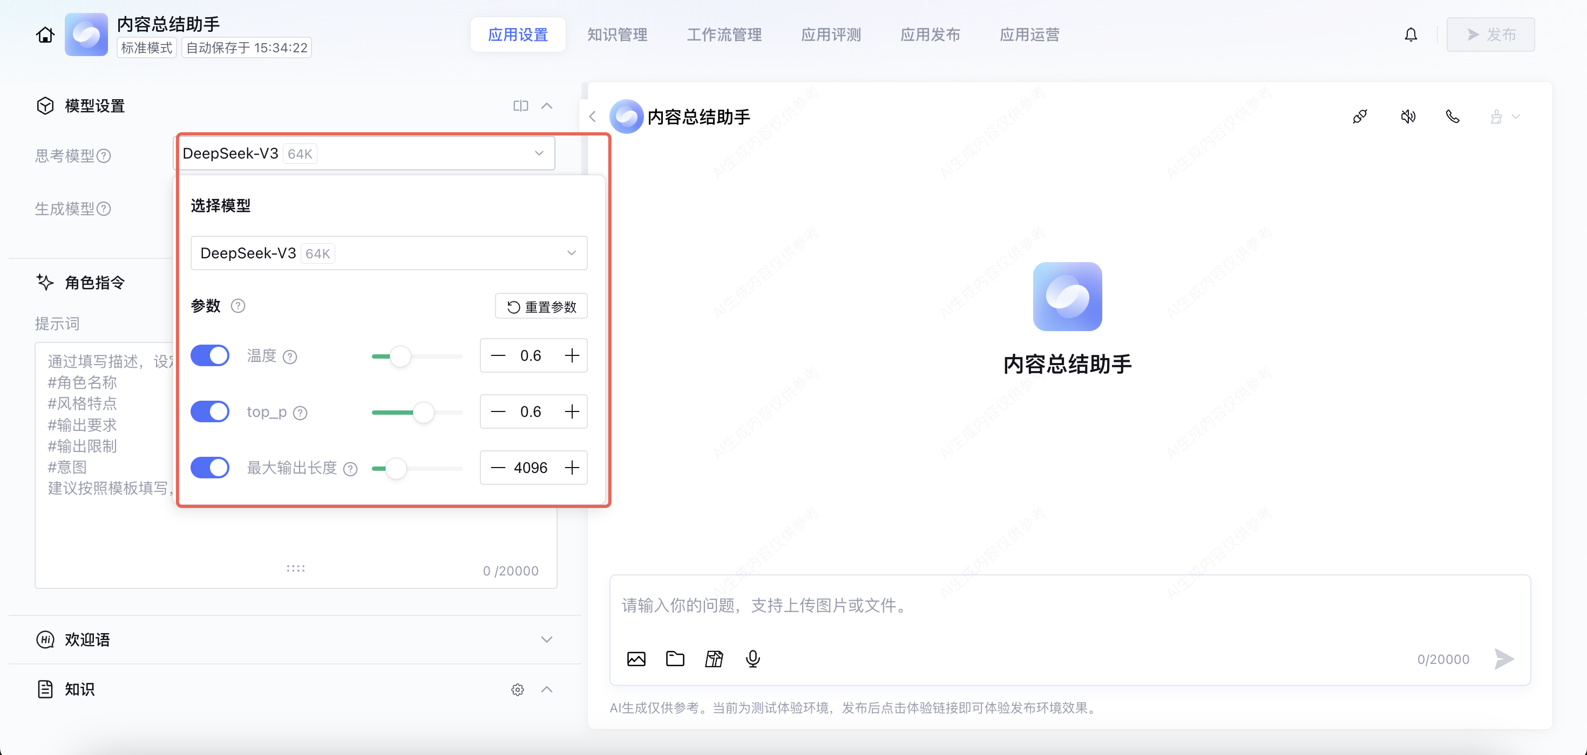Open the 应用评测 tab
1587x755 pixels.
830,35
